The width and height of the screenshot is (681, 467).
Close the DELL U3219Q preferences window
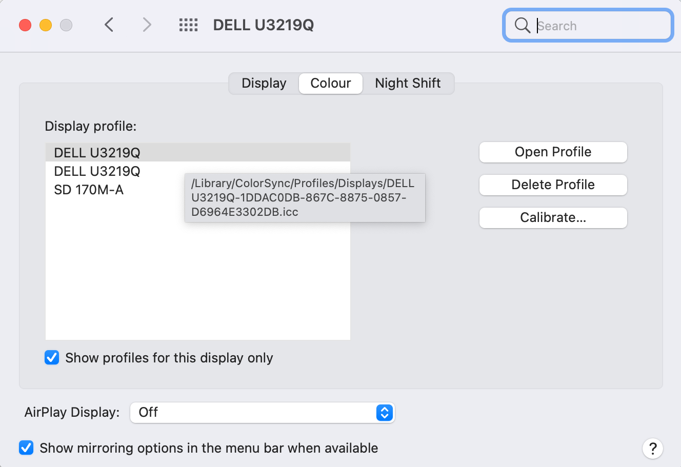pyautogui.click(x=25, y=25)
